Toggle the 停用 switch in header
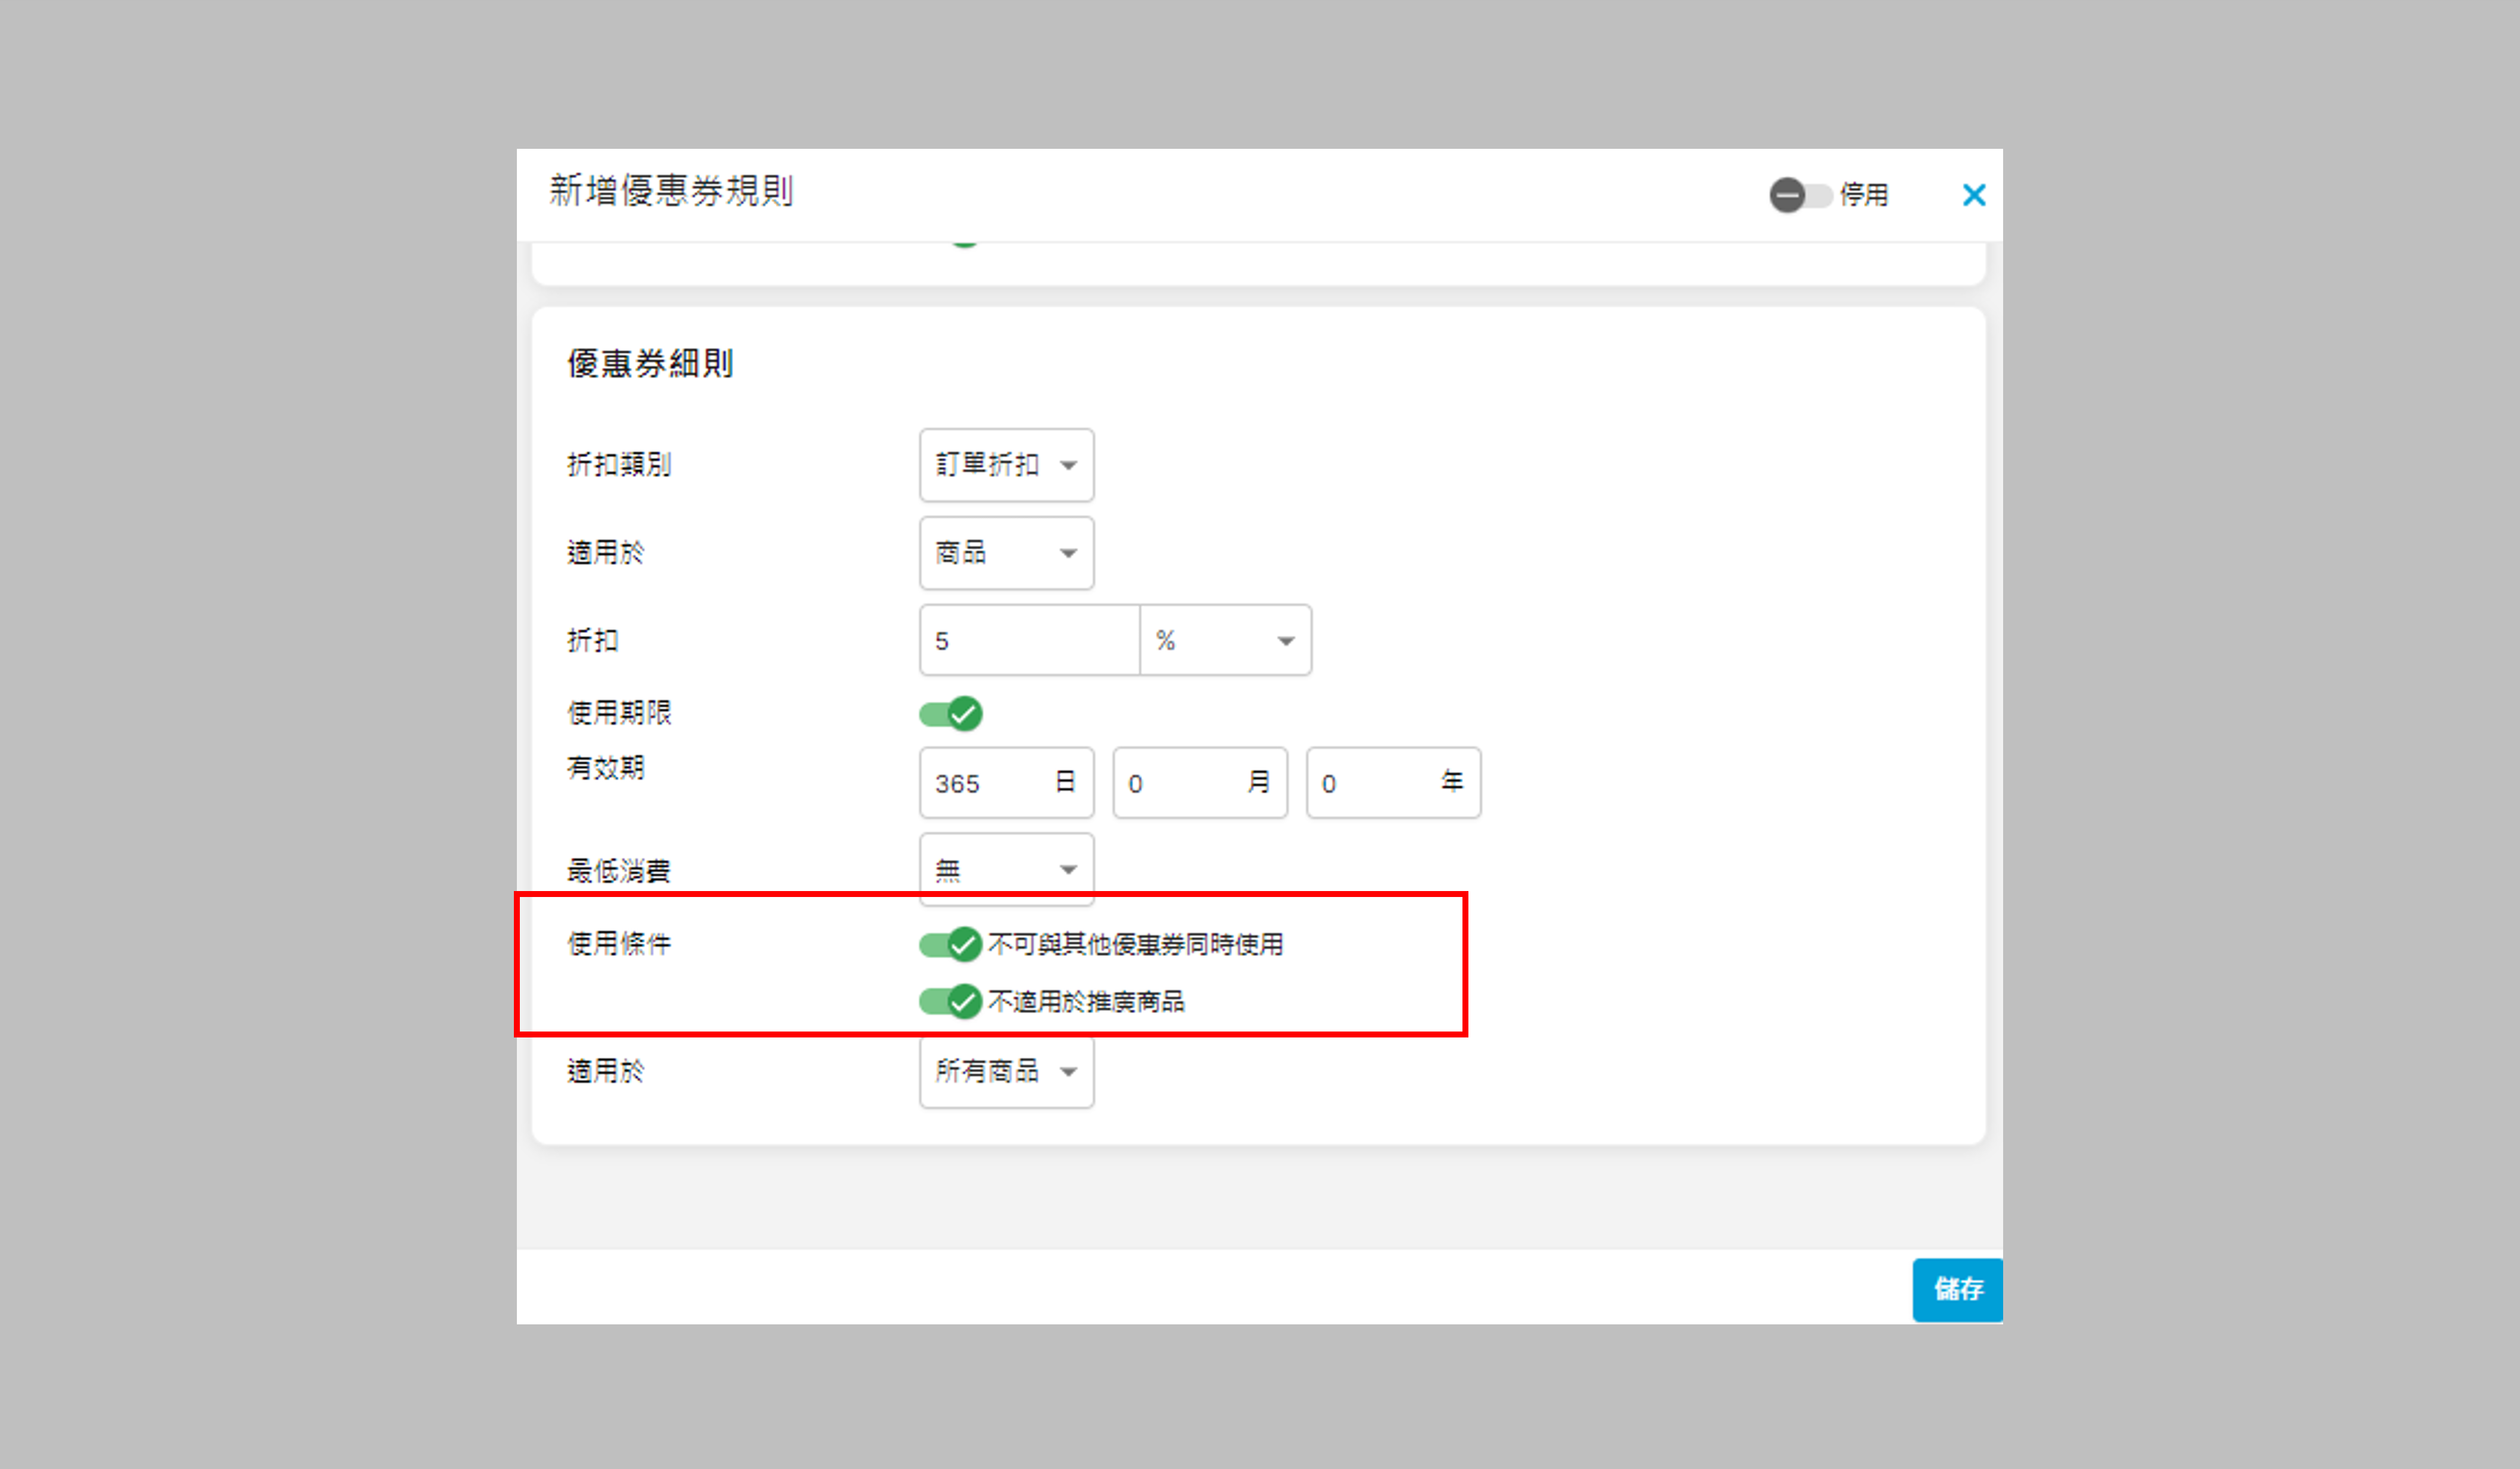Viewport: 2520px width, 1469px height. 1799,195
